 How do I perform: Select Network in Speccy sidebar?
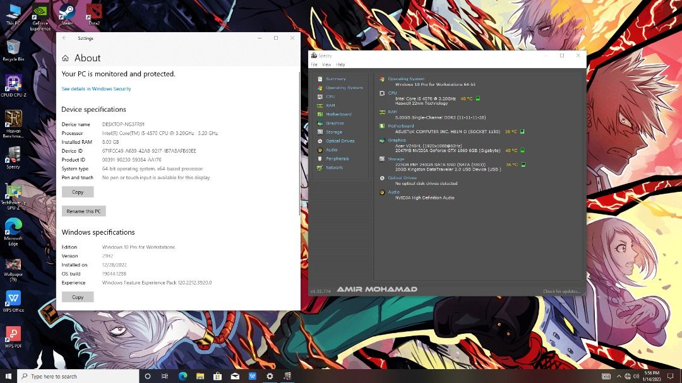tap(334, 167)
